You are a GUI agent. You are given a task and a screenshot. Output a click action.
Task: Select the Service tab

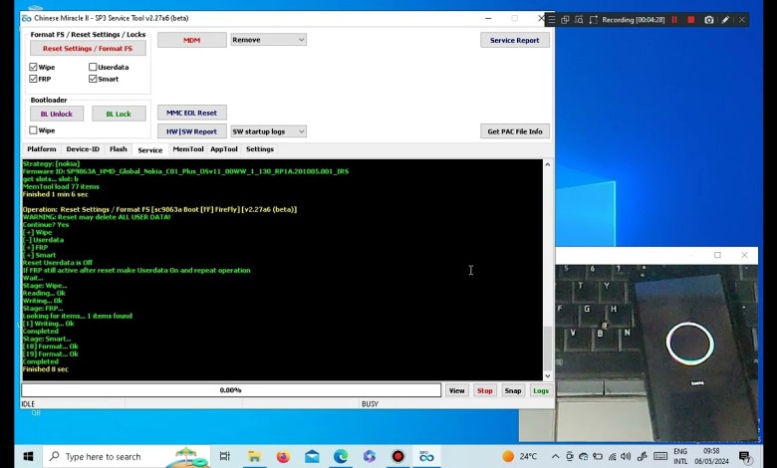point(150,149)
